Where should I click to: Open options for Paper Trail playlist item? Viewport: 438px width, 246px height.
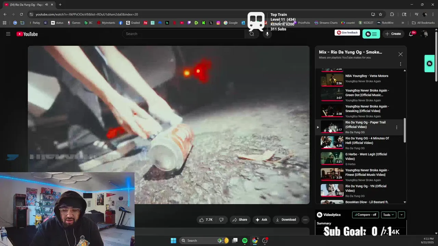397,127
